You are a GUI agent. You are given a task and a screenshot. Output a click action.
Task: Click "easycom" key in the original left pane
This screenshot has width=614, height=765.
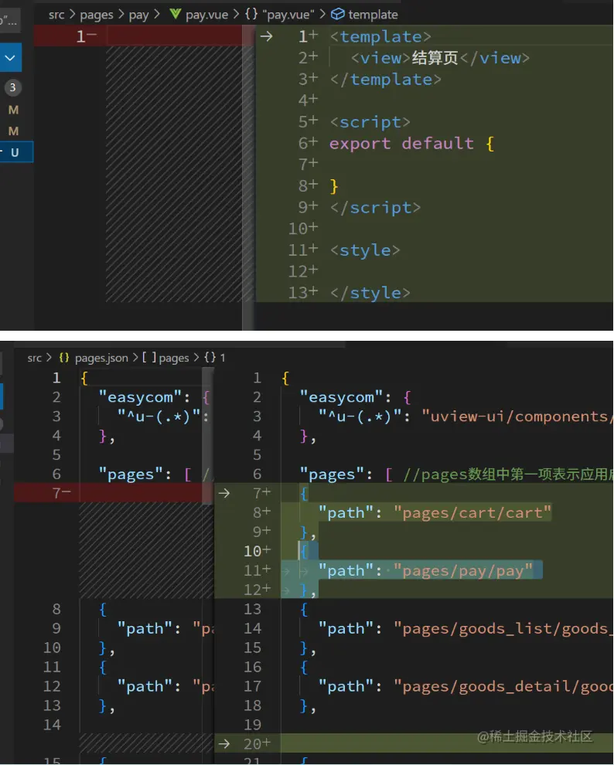(140, 397)
